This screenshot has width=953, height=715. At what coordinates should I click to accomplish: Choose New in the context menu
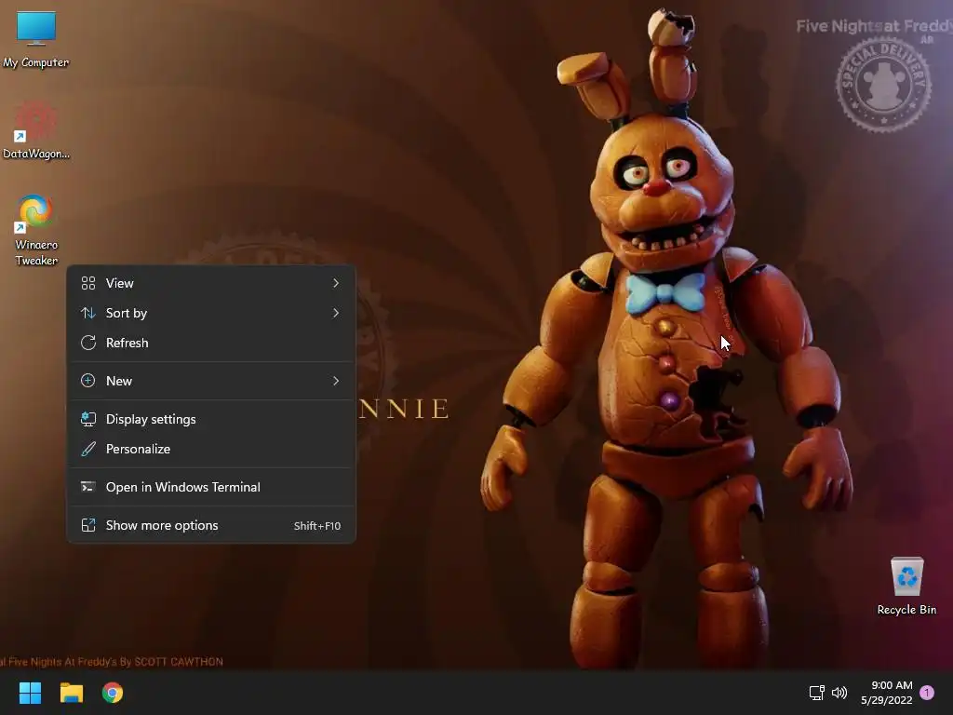211,381
